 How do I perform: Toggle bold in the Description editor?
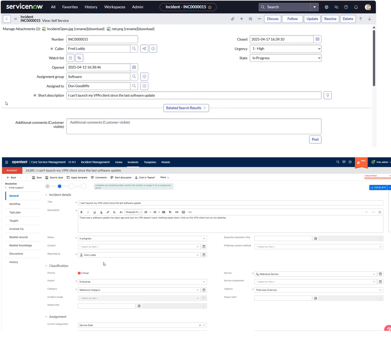81,212
